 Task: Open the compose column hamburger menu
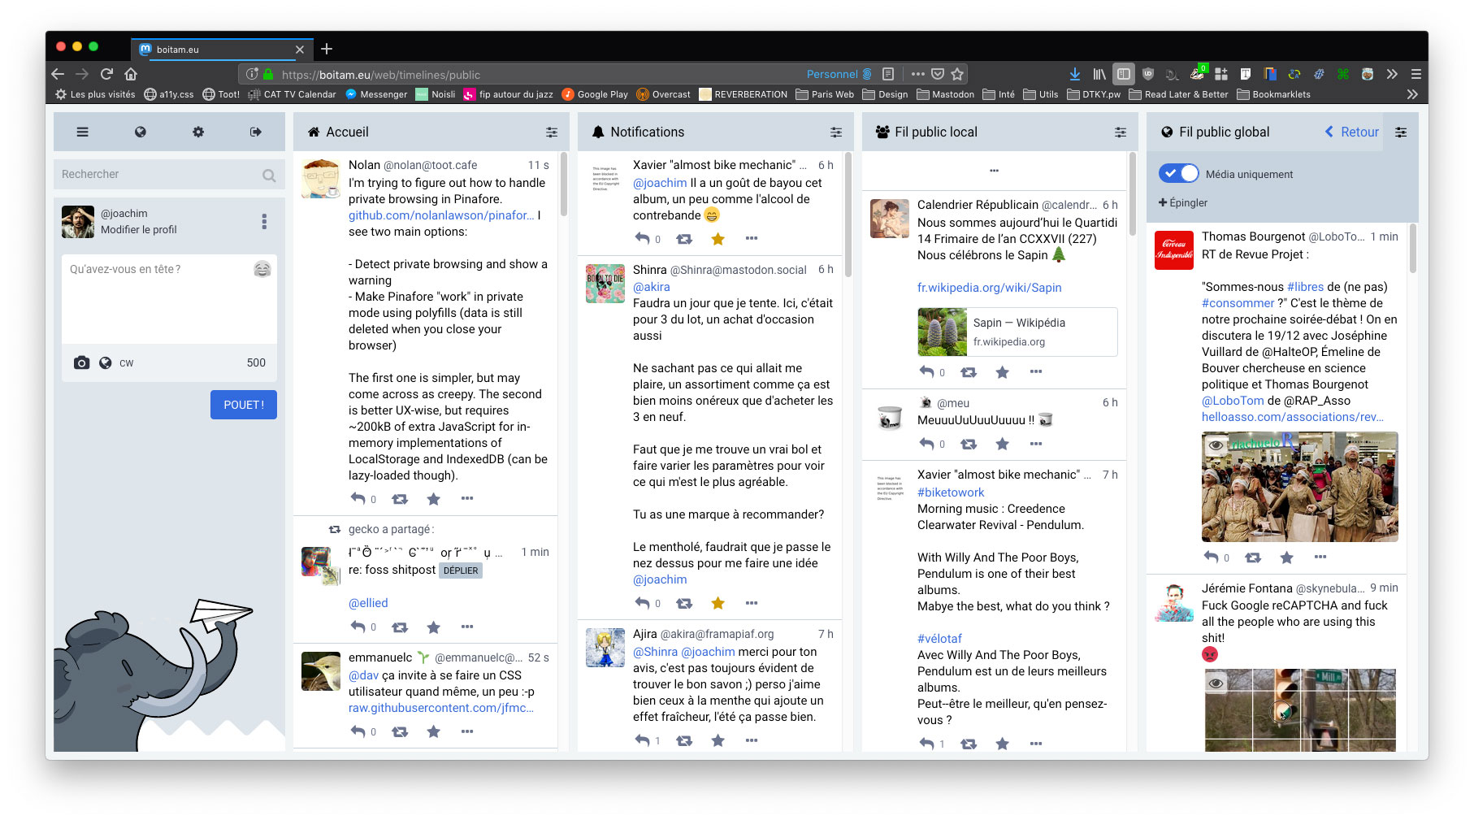pyautogui.click(x=82, y=132)
